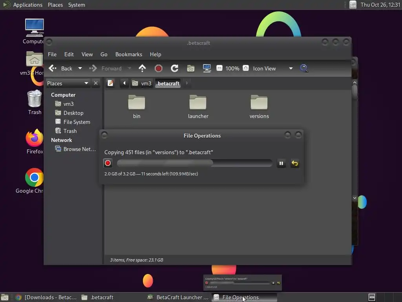This screenshot has width=402, height=302.
Task: Switch to File Operations taskbar entry
Action: coord(244,297)
